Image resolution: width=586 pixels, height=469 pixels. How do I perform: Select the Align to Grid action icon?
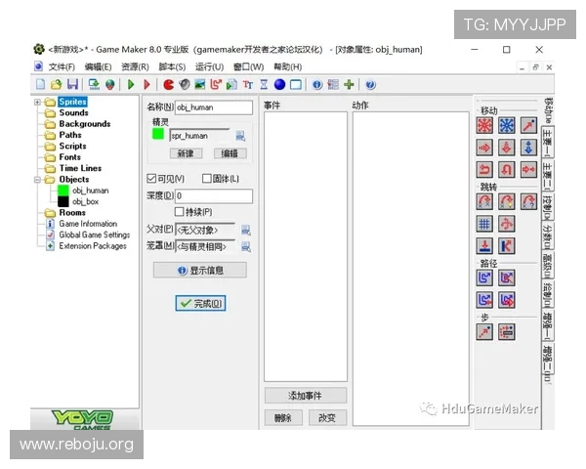click(484, 224)
